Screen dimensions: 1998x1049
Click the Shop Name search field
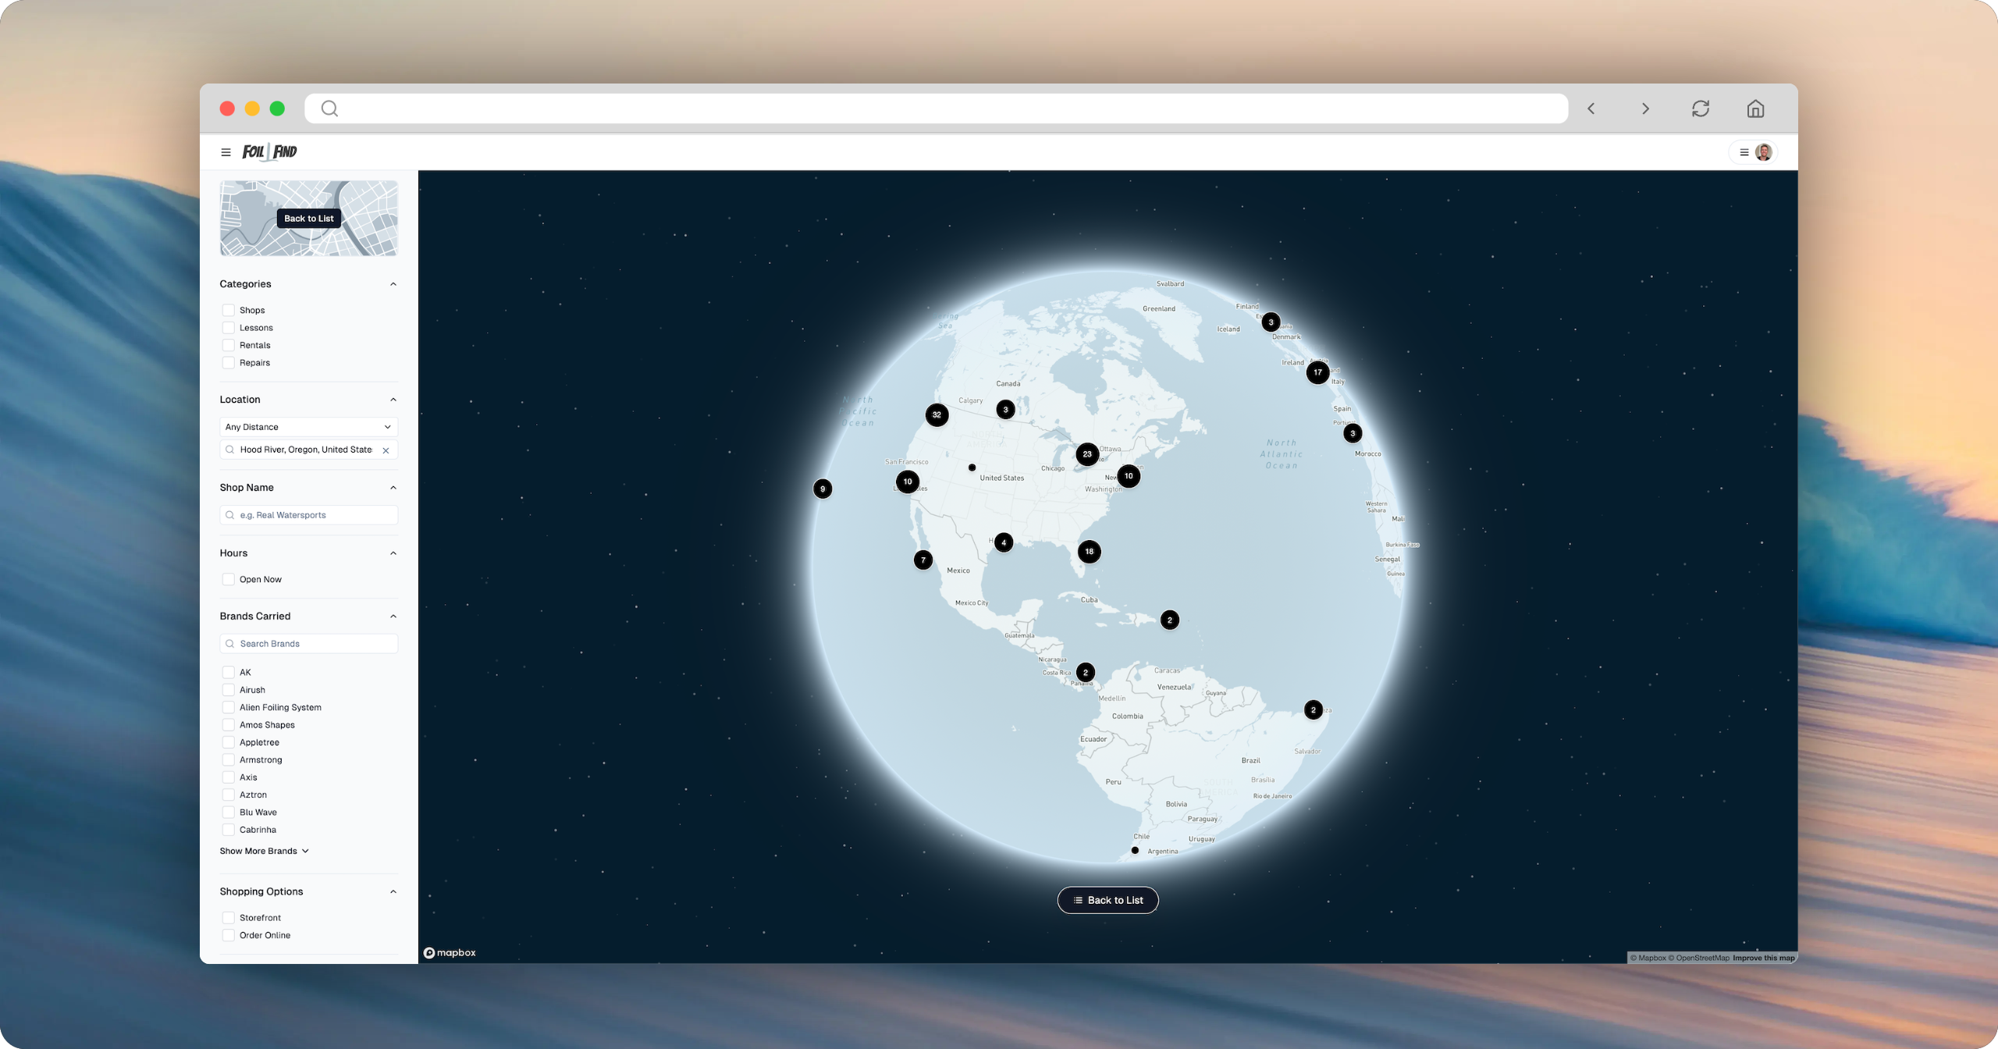click(309, 515)
